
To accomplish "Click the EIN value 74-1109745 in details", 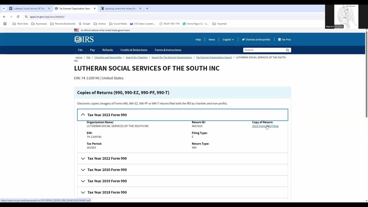I will [94, 137].
